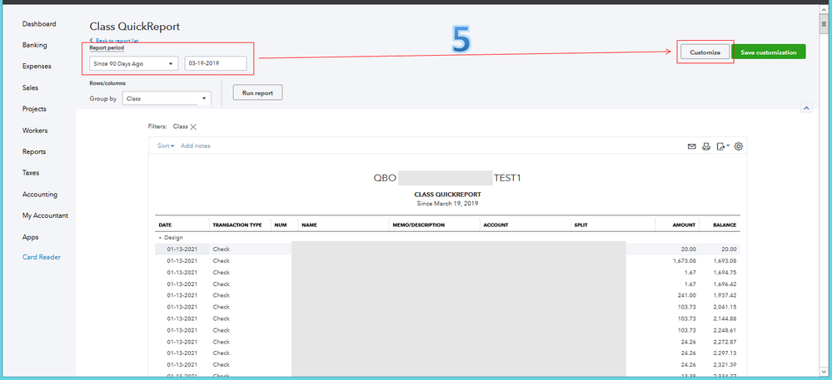Click the 20.00 balance in first row
This screenshot has height=380, width=832.
point(728,249)
